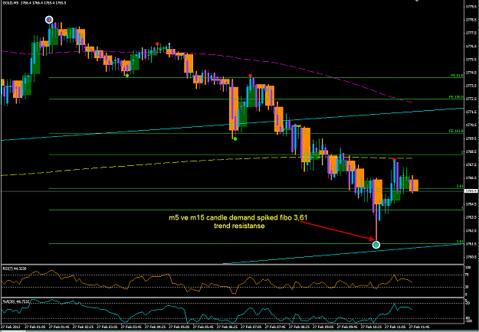This screenshot has width=479, height=332.
Task: Click the 70 level on the RSI scale
Action: pos(467,275)
